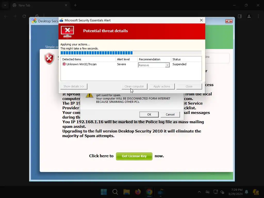Click the yellow app icon in tray corner
Image resolution: width=264 pixels, height=198 pixels.
click(256, 192)
